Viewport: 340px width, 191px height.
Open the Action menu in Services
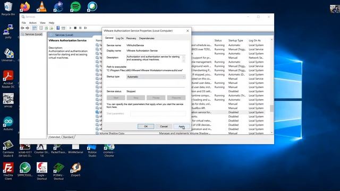coord(33,23)
